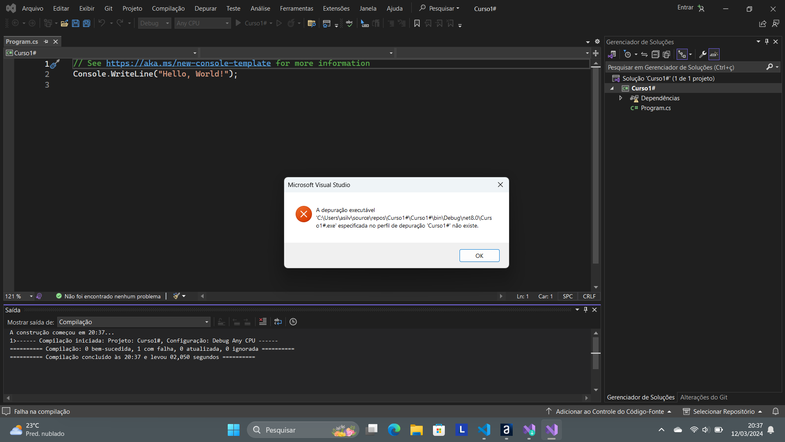785x442 pixels.
Task: Open the Debug configuration dropdown
Action: pos(154,23)
